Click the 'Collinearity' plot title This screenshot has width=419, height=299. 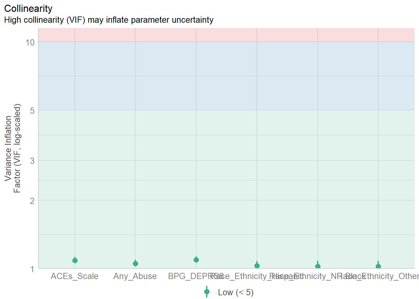[x=28, y=8]
